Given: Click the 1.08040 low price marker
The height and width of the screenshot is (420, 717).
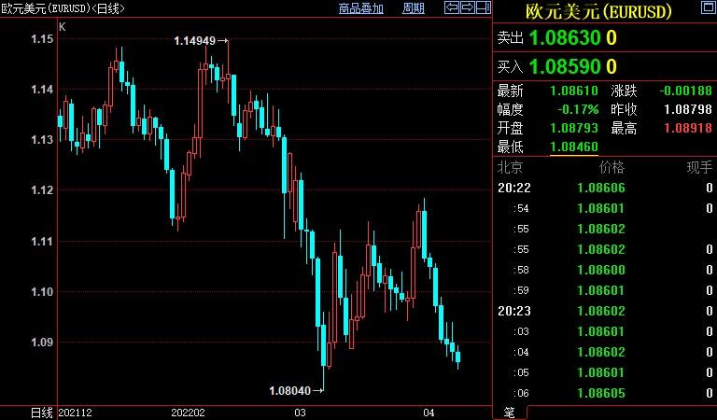Looking at the screenshot, I should (x=288, y=390).
